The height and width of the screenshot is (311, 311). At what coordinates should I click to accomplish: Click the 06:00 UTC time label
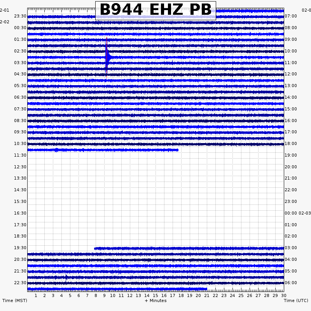point(291,283)
